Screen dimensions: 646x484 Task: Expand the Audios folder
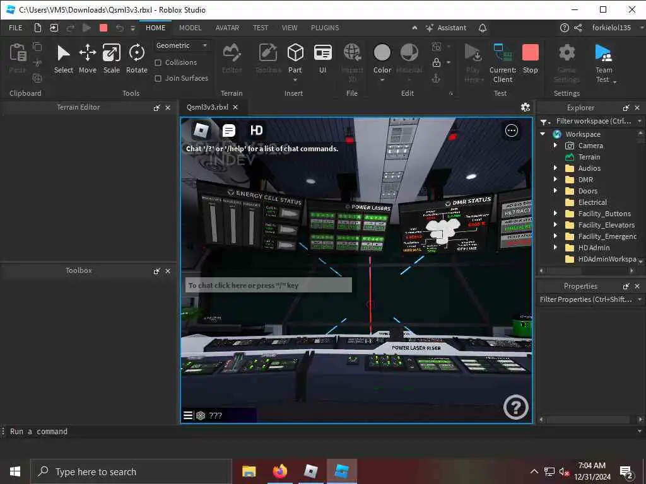click(555, 168)
